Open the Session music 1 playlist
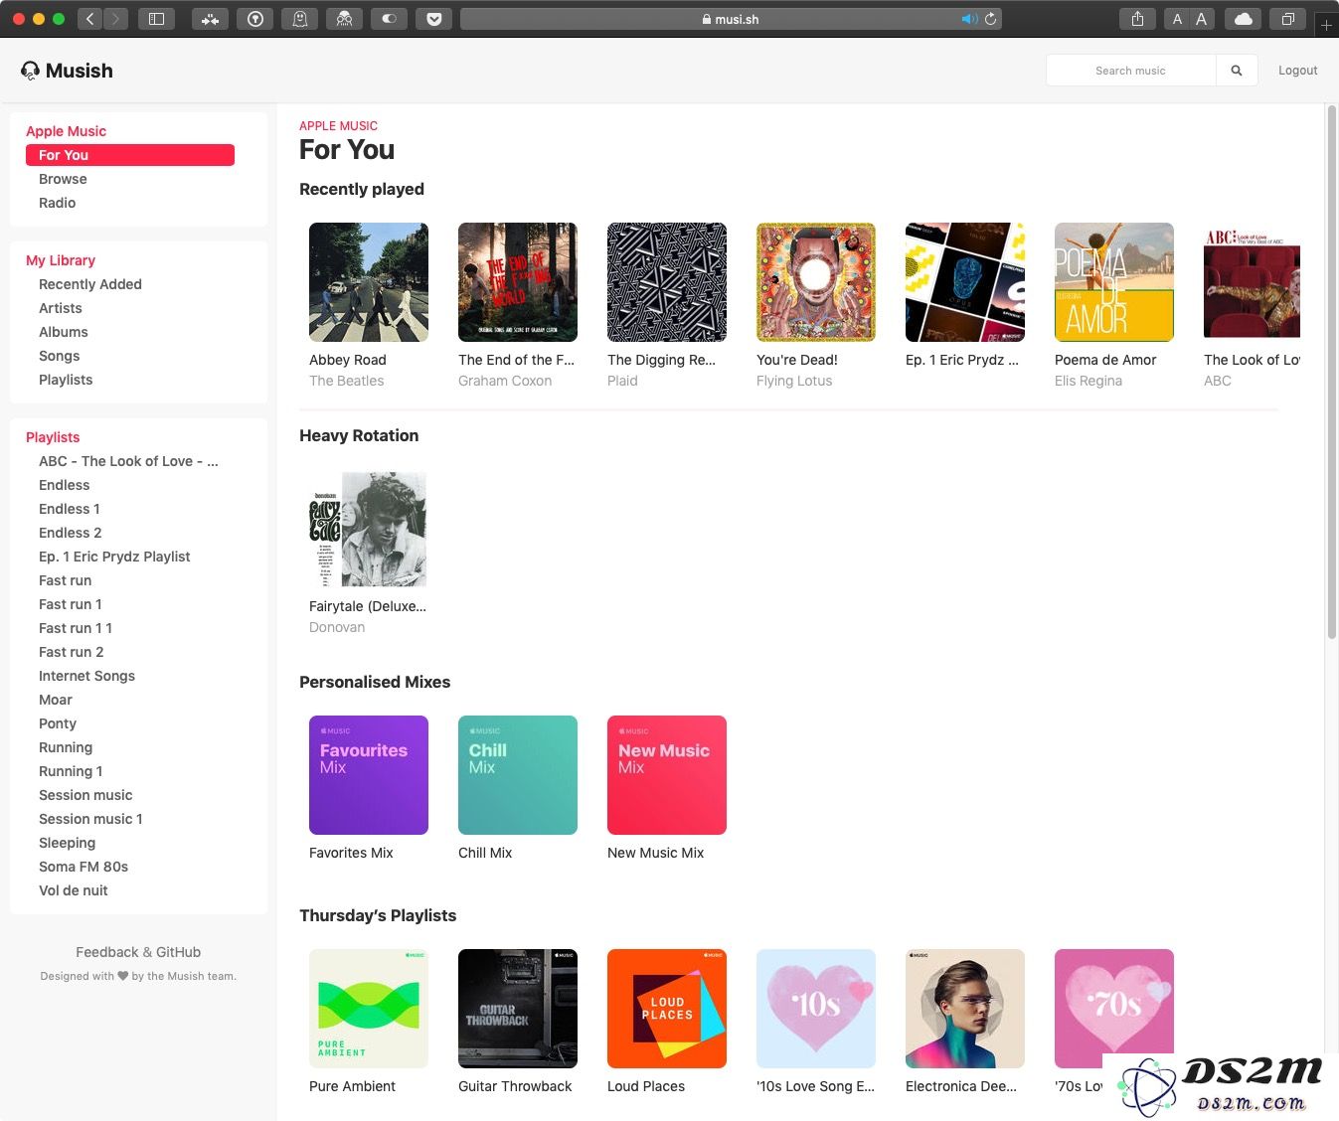Screen dimensions: 1339x1121 90,819
